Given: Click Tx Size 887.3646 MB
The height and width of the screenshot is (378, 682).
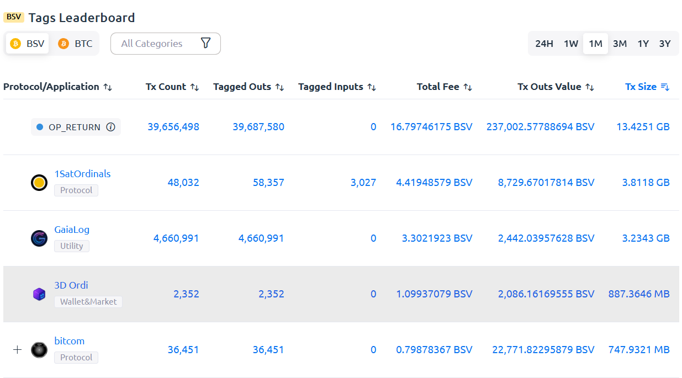Looking at the screenshot, I should (x=639, y=294).
